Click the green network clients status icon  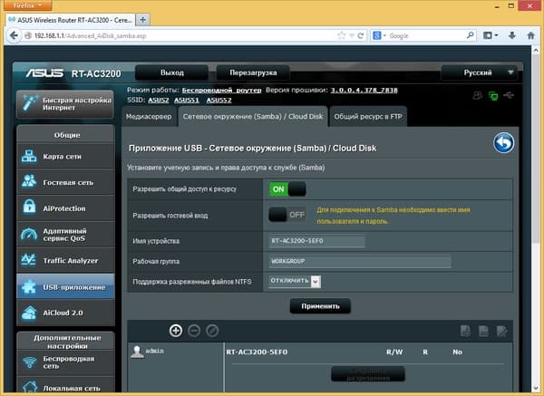493,95
